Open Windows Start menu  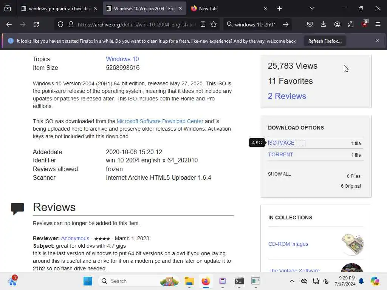88,281
